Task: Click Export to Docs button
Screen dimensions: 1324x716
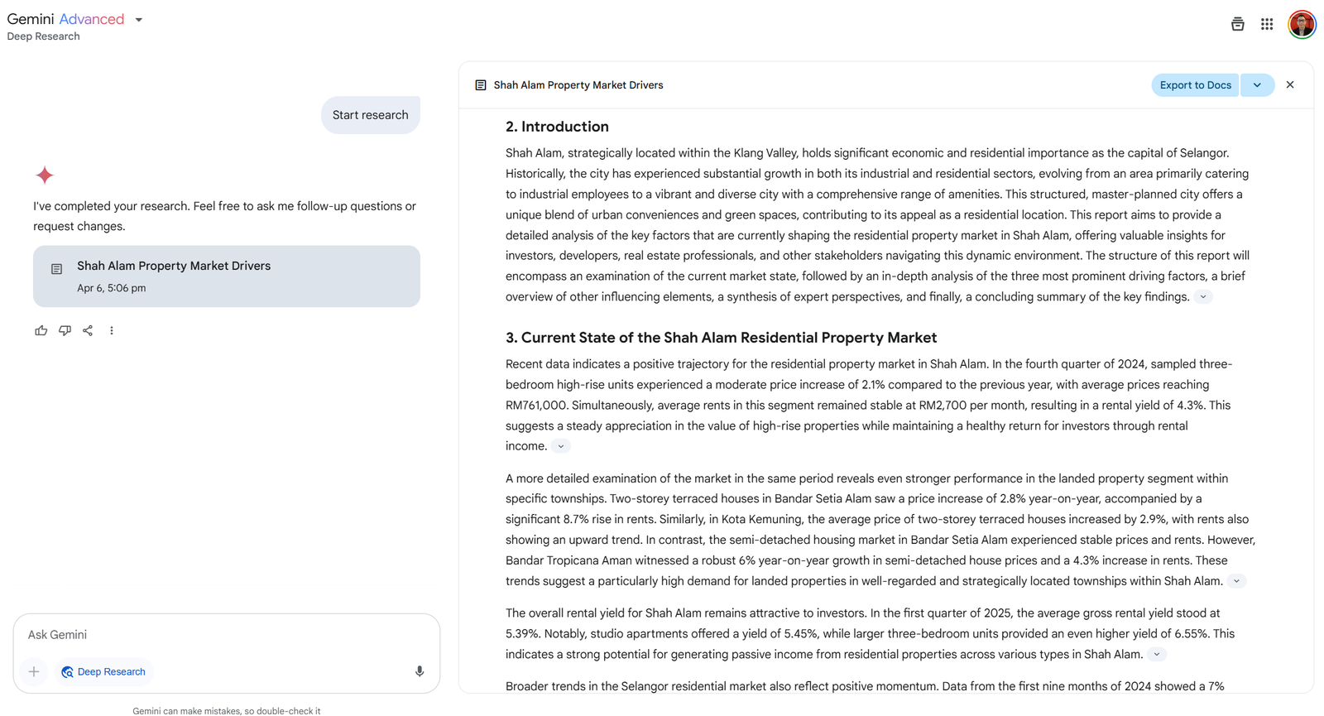Action: click(1195, 85)
